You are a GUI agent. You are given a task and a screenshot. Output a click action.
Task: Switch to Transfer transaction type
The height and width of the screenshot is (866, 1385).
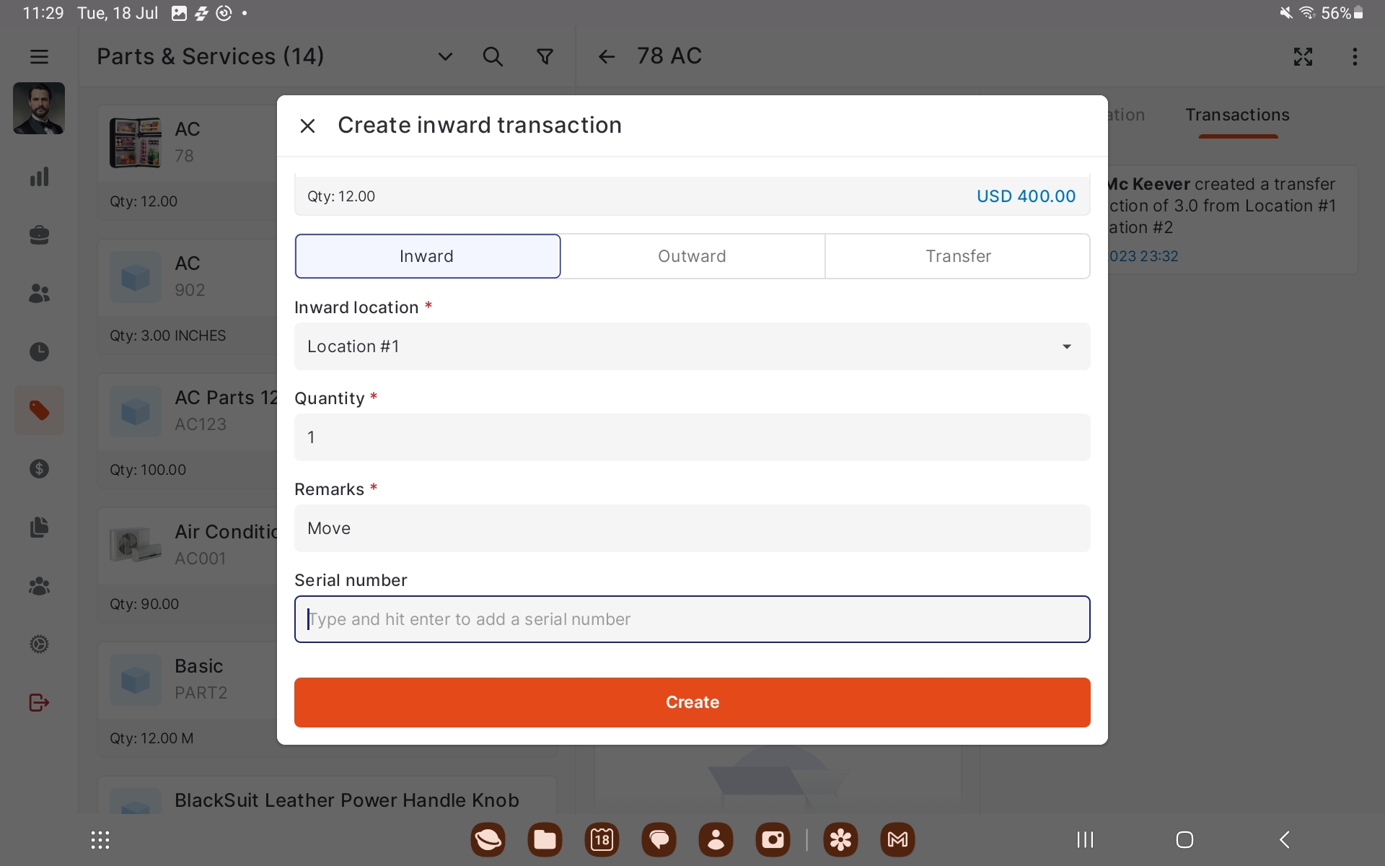[x=957, y=256]
